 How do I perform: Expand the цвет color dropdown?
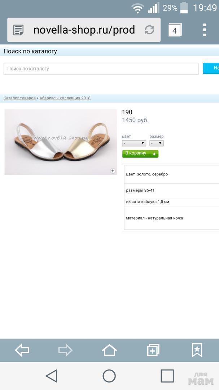pyautogui.click(x=134, y=143)
